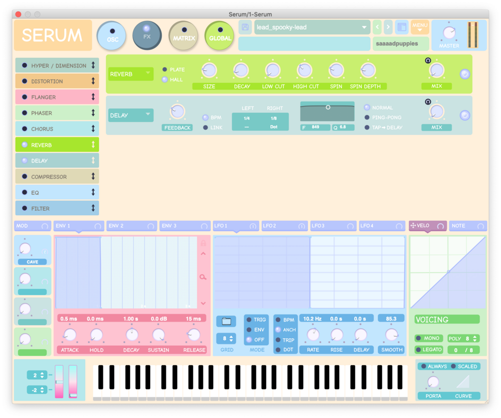Click the NOTE modulation source icon
The width and height of the screenshot is (501, 418).
(x=481, y=226)
